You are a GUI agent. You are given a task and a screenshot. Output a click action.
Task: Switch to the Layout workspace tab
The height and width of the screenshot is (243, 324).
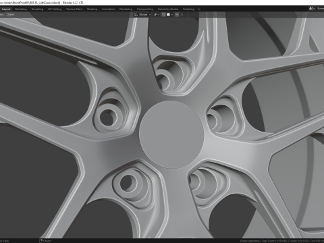6,9
